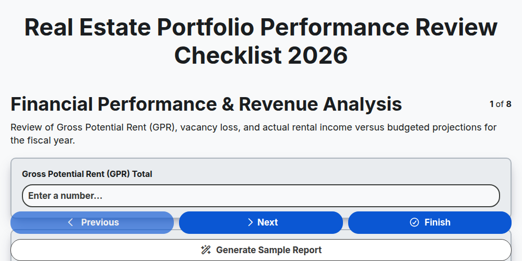Advance to the Next checklist section
The width and height of the screenshot is (522, 261).
point(261,222)
